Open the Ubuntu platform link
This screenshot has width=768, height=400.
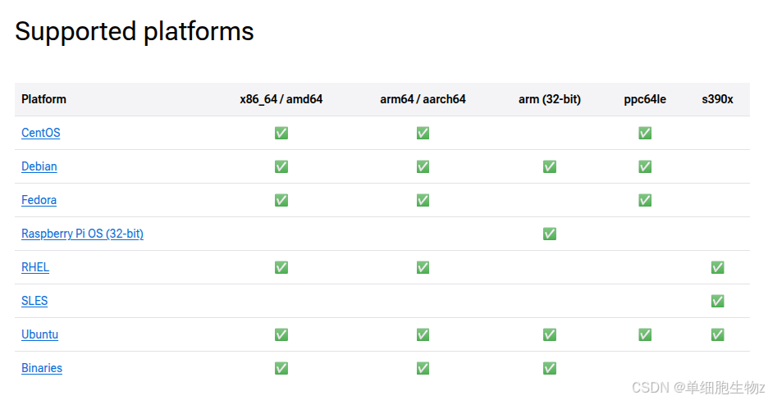tap(39, 334)
